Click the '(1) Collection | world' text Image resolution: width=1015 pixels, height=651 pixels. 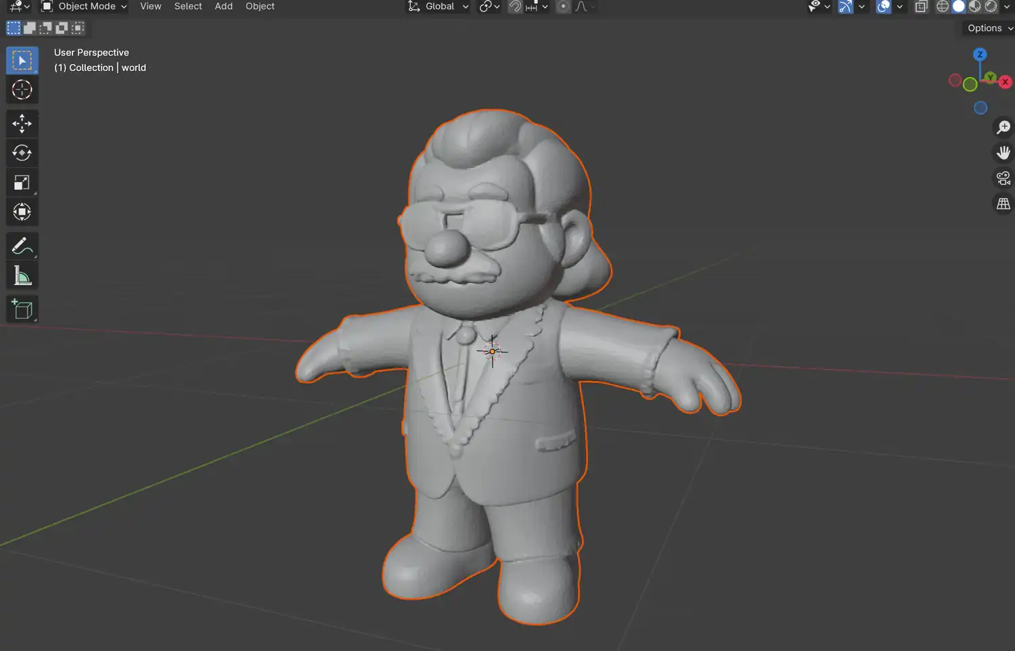(100, 68)
